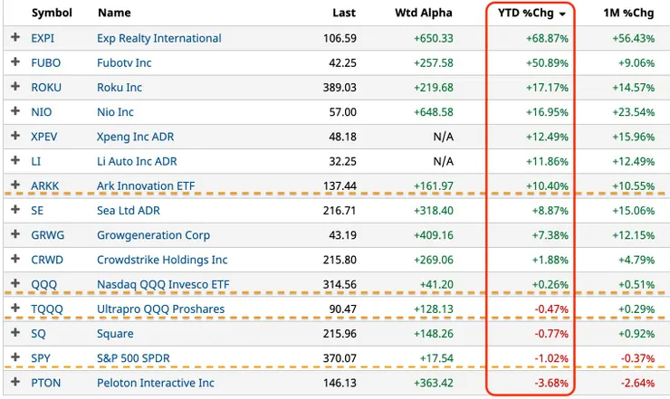Click the plus icon beside NIO
Viewport: 670px width, 399px height.
[14, 112]
